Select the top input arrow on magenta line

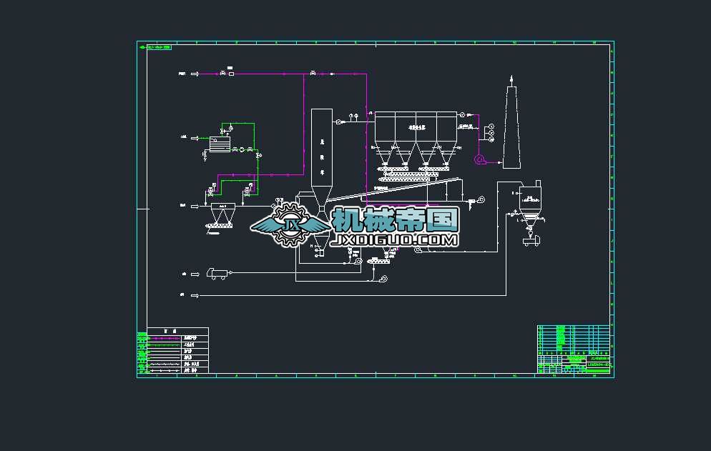(x=195, y=74)
